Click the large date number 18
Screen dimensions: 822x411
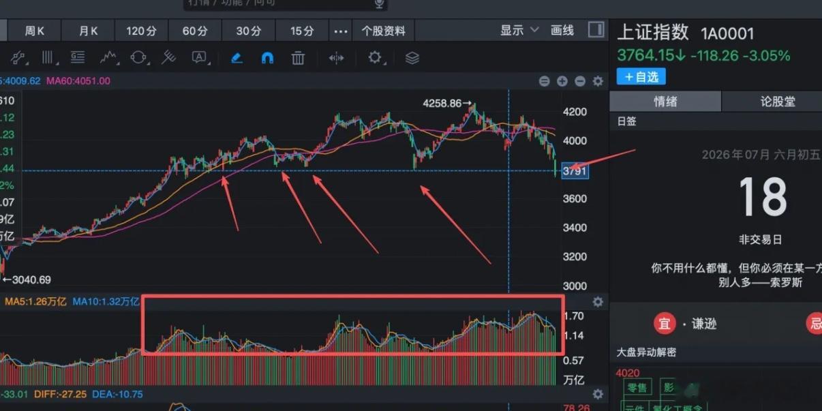point(763,196)
